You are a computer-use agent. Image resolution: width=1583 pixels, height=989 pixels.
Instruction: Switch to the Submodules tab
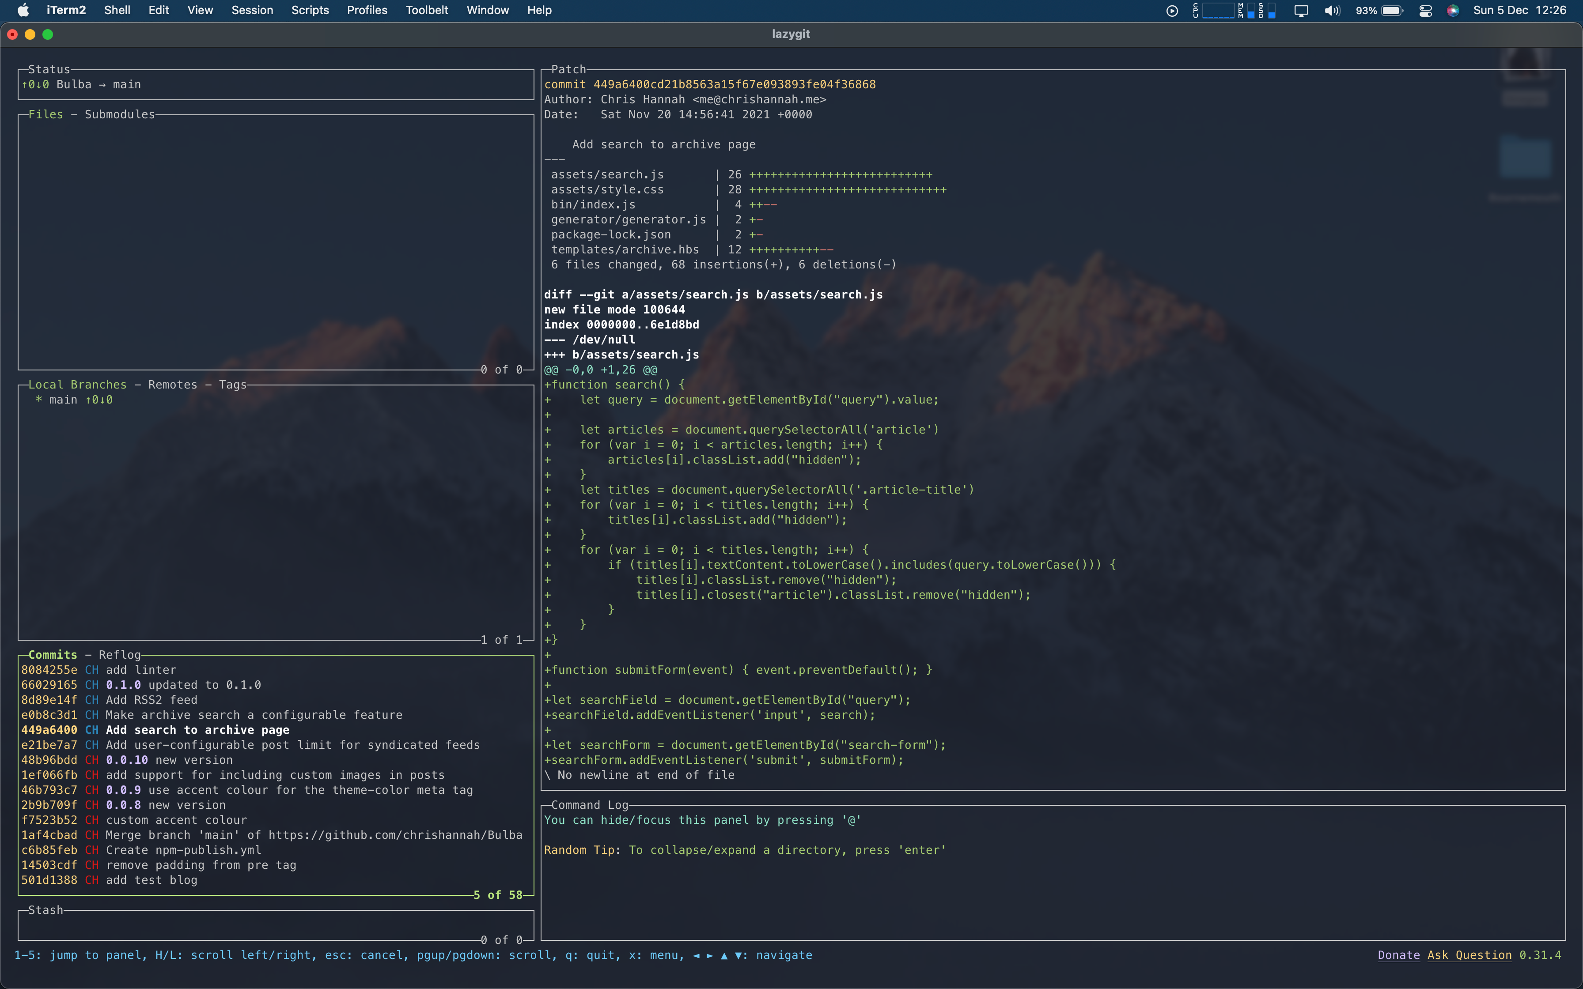tap(120, 114)
